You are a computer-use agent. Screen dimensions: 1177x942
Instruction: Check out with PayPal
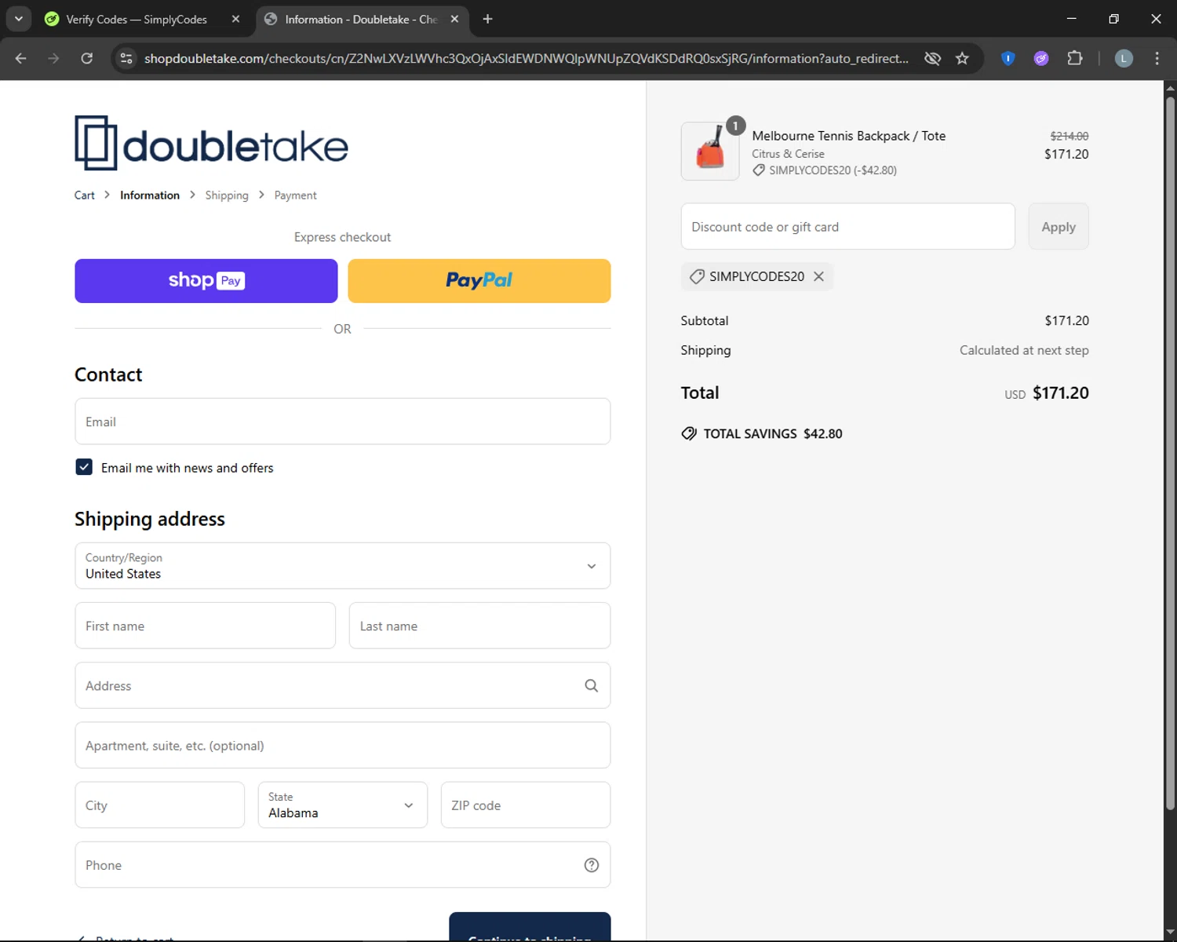479,281
